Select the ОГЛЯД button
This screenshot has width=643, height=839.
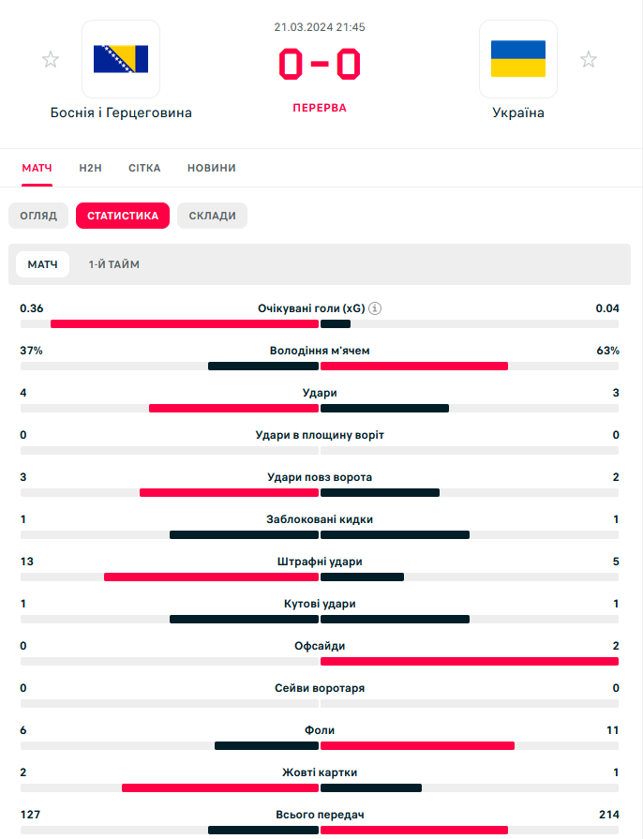coord(38,216)
